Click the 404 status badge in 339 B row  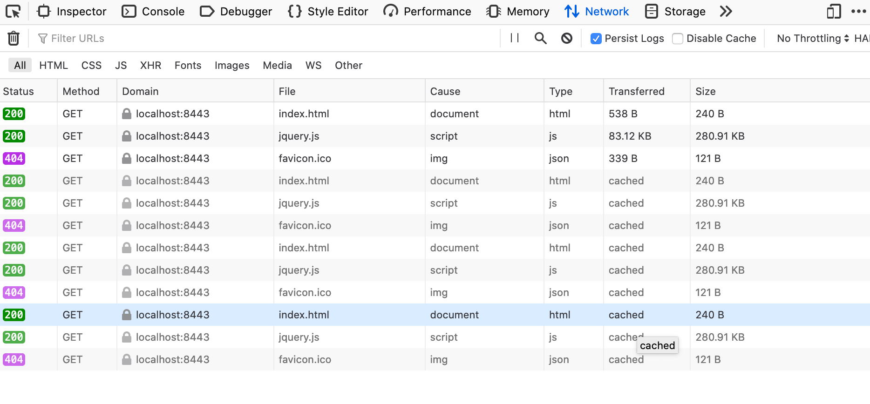(x=14, y=158)
